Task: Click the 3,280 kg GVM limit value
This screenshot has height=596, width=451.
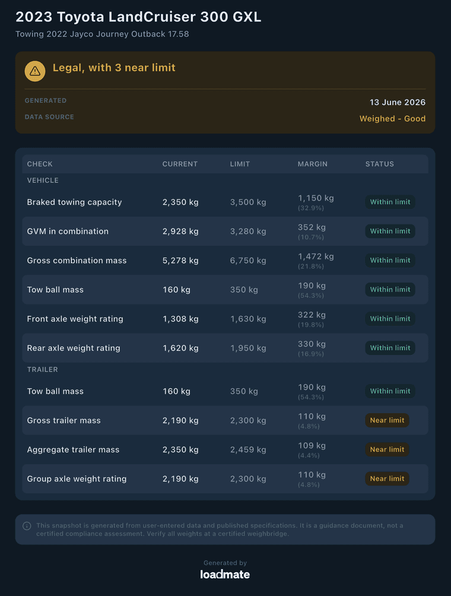Action: tap(248, 232)
